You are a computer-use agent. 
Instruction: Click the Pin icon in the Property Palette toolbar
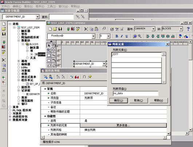[x=90, y=77]
